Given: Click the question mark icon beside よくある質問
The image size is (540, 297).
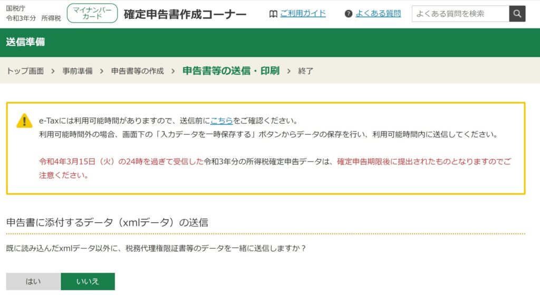Looking at the screenshot, I should [x=349, y=14].
